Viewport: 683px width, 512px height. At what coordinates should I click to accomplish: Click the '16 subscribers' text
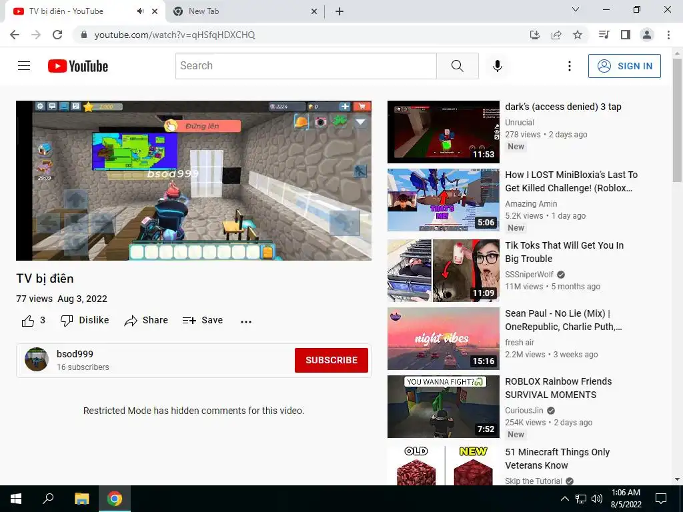click(x=83, y=367)
